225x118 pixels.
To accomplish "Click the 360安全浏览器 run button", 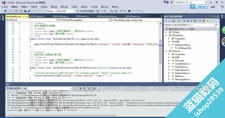I will pyautogui.click(x=86, y=11).
